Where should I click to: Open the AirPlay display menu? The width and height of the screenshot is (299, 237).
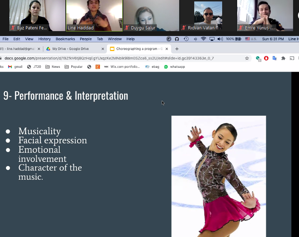(x=212, y=39)
